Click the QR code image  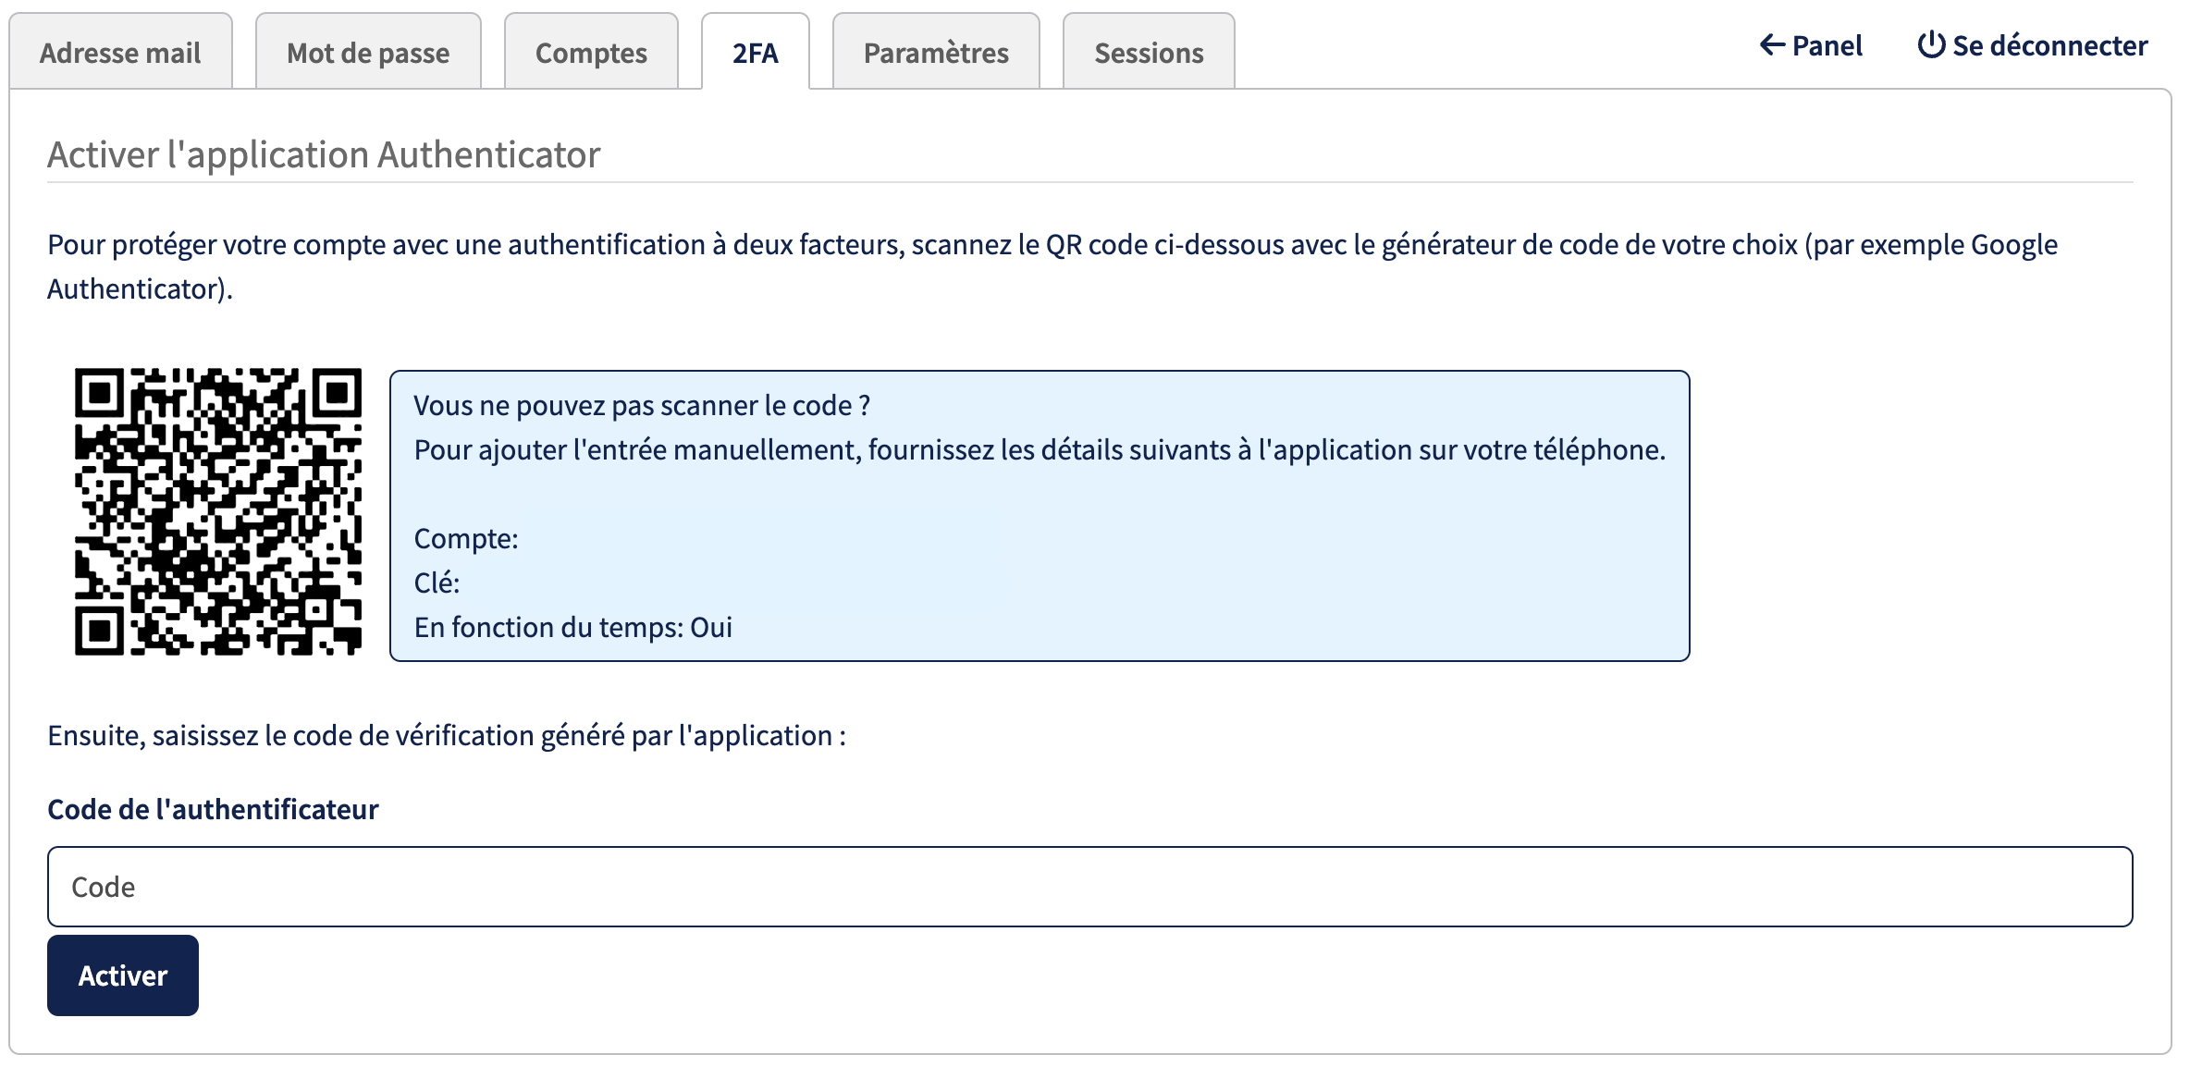(x=218, y=512)
